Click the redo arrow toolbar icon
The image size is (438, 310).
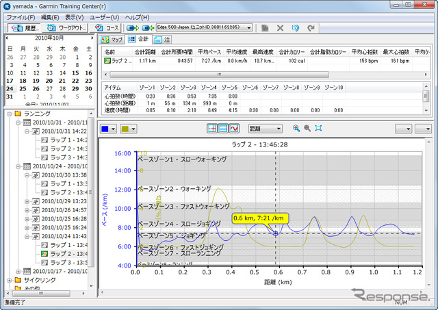tap(311, 28)
